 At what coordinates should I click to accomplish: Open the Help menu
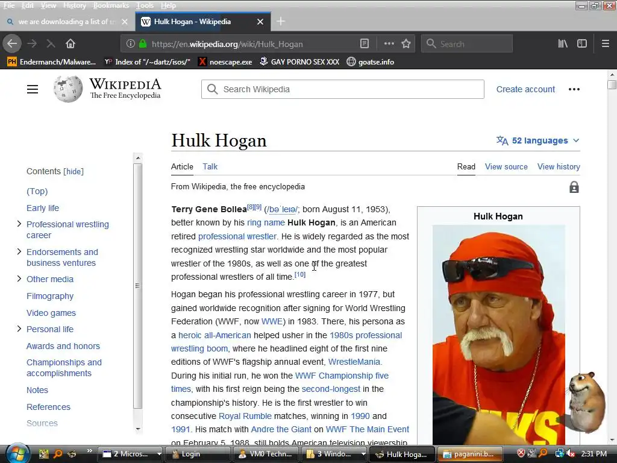[x=168, y=5]
